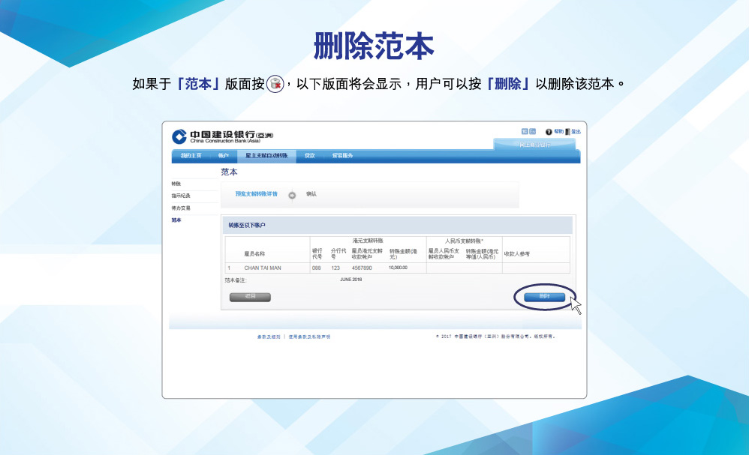Click the delete template icon in instructions
The height and width of the screenshot is (455, 749).
[275, 84]
